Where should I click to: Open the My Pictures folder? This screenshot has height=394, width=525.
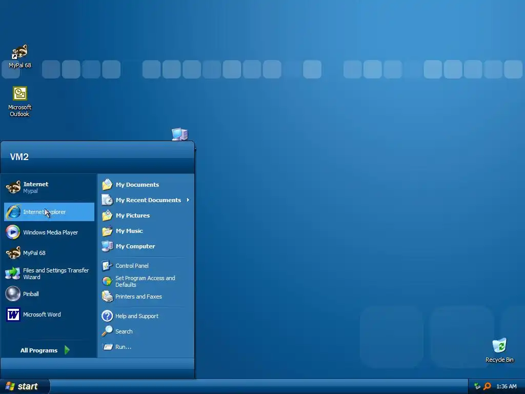pos(146,215)
